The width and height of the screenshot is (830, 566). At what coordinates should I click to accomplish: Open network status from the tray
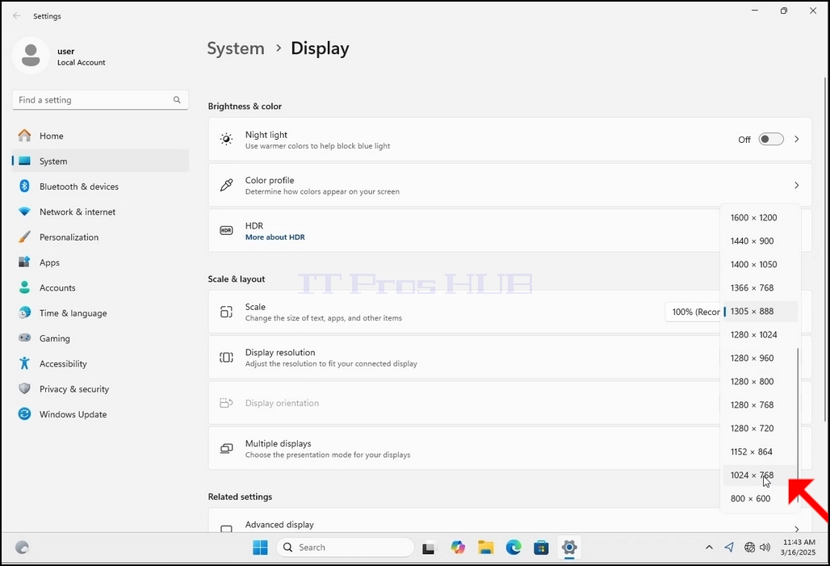pos(749,547)
